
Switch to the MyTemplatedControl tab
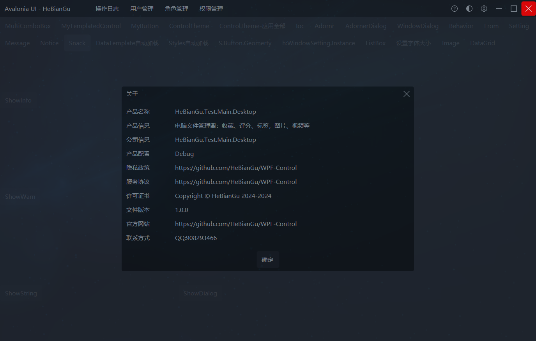[x=91, y=26]
